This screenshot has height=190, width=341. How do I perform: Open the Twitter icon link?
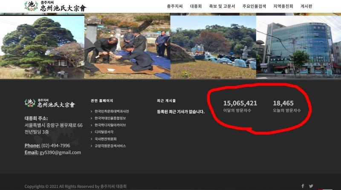click(x=311, y=186)
